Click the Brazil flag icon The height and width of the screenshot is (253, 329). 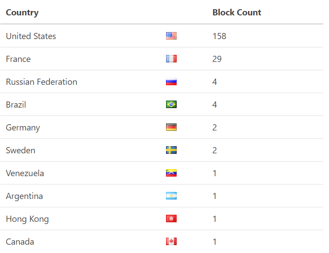(x=171, y=105)
